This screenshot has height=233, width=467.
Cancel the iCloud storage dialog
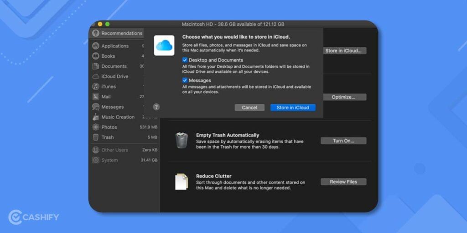click(x=249, y=107)
